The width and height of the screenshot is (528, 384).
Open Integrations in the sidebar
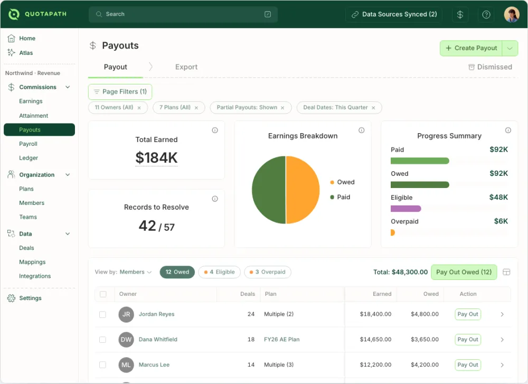[x=35, y=276]
